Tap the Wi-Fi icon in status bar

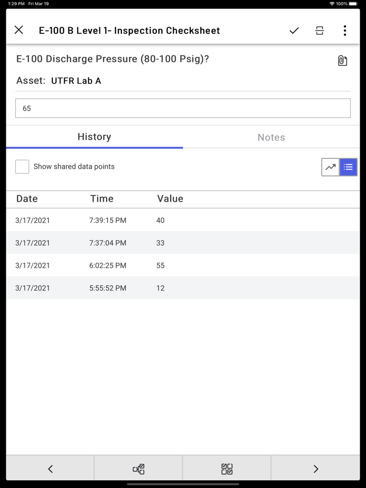pyautogui.click(x=332, y=4)
